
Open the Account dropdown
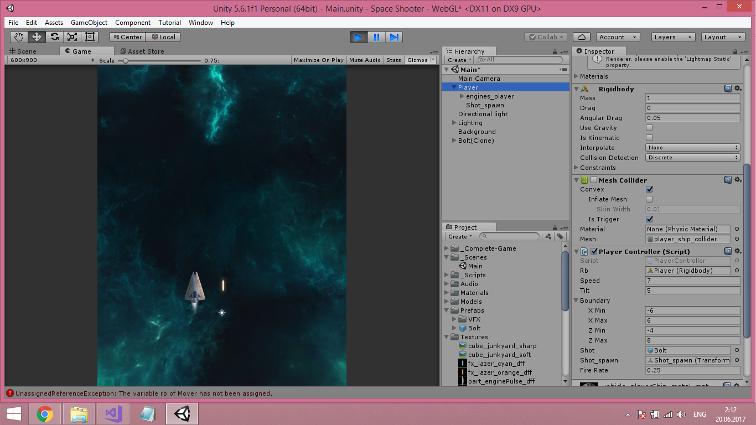[x=618, y=37]
